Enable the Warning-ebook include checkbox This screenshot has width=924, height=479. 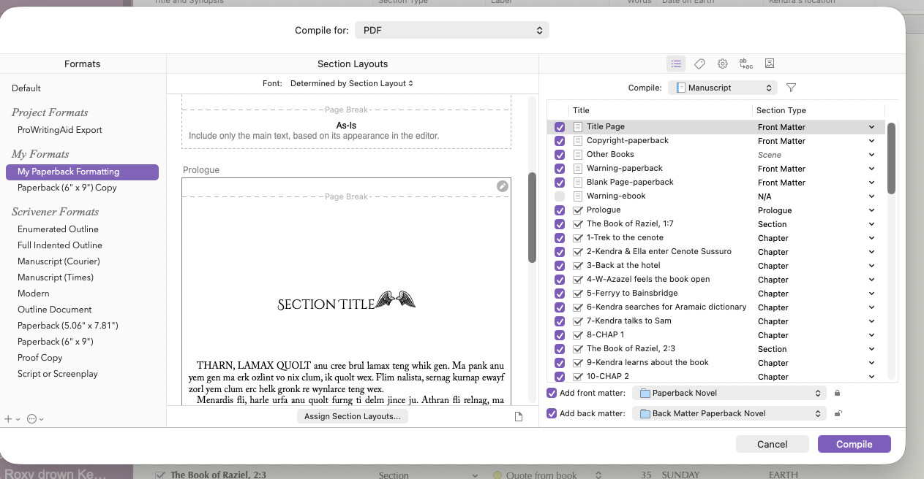[x=560, y=196]
